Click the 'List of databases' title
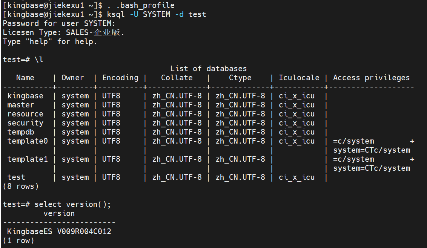 coord(208,69)
